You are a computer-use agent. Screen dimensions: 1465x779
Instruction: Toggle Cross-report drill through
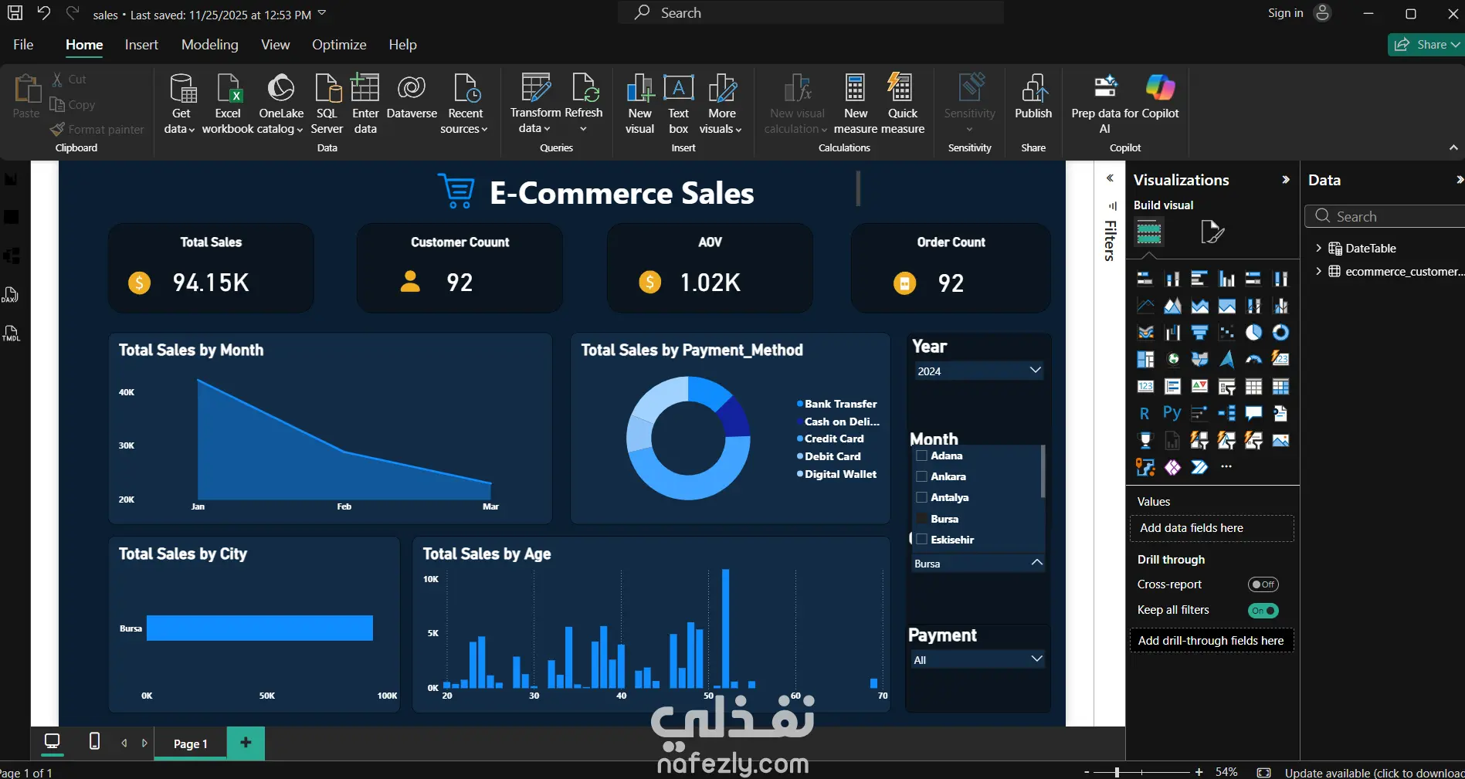(x=1263, y=584)
